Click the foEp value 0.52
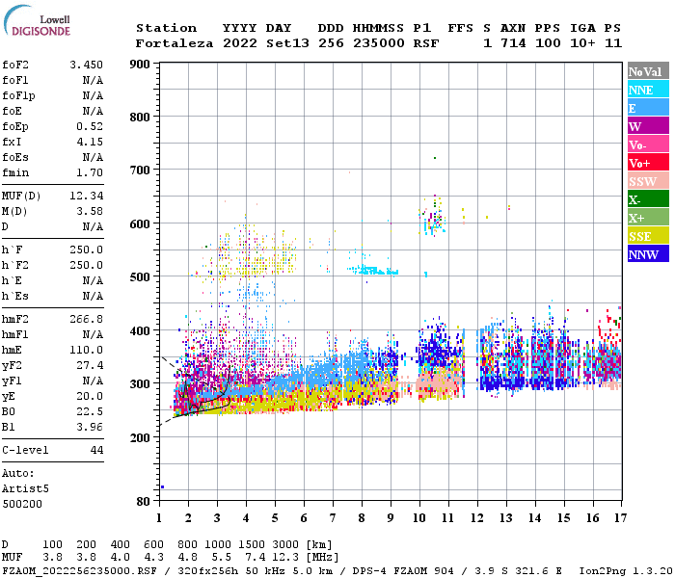This screenshot has width=675, height=578. 90,126
